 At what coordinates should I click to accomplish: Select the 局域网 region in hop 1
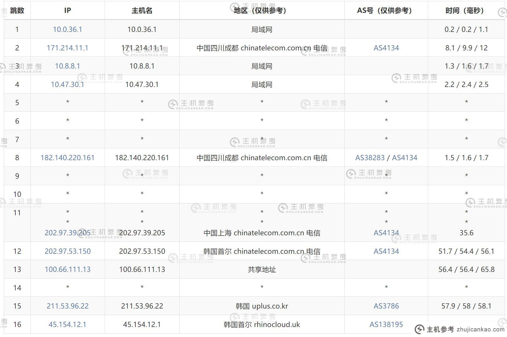(262, 29)
